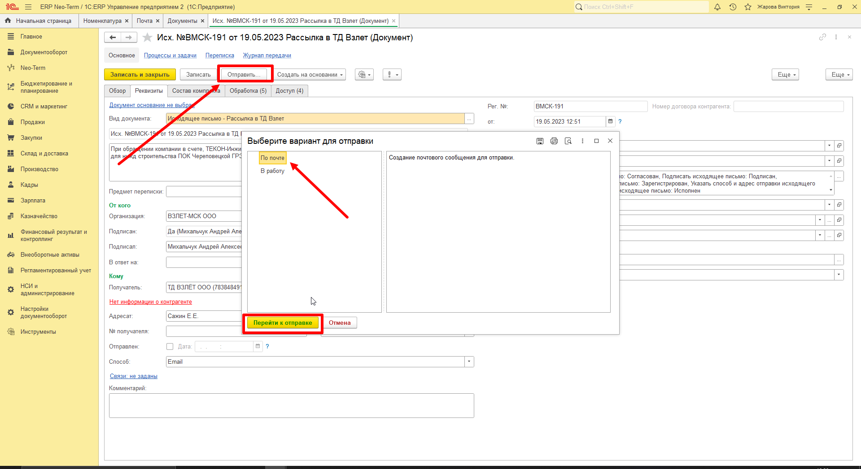
Task: Go to Начальная страница home icon tab
Action: [39, 21]
